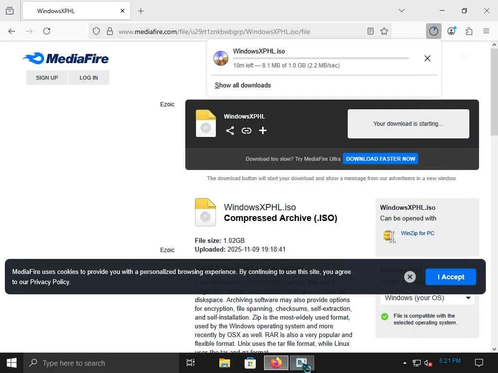View site security via padlock icon
The height and width of the screenshot is (373, 498).
point(110,31)
